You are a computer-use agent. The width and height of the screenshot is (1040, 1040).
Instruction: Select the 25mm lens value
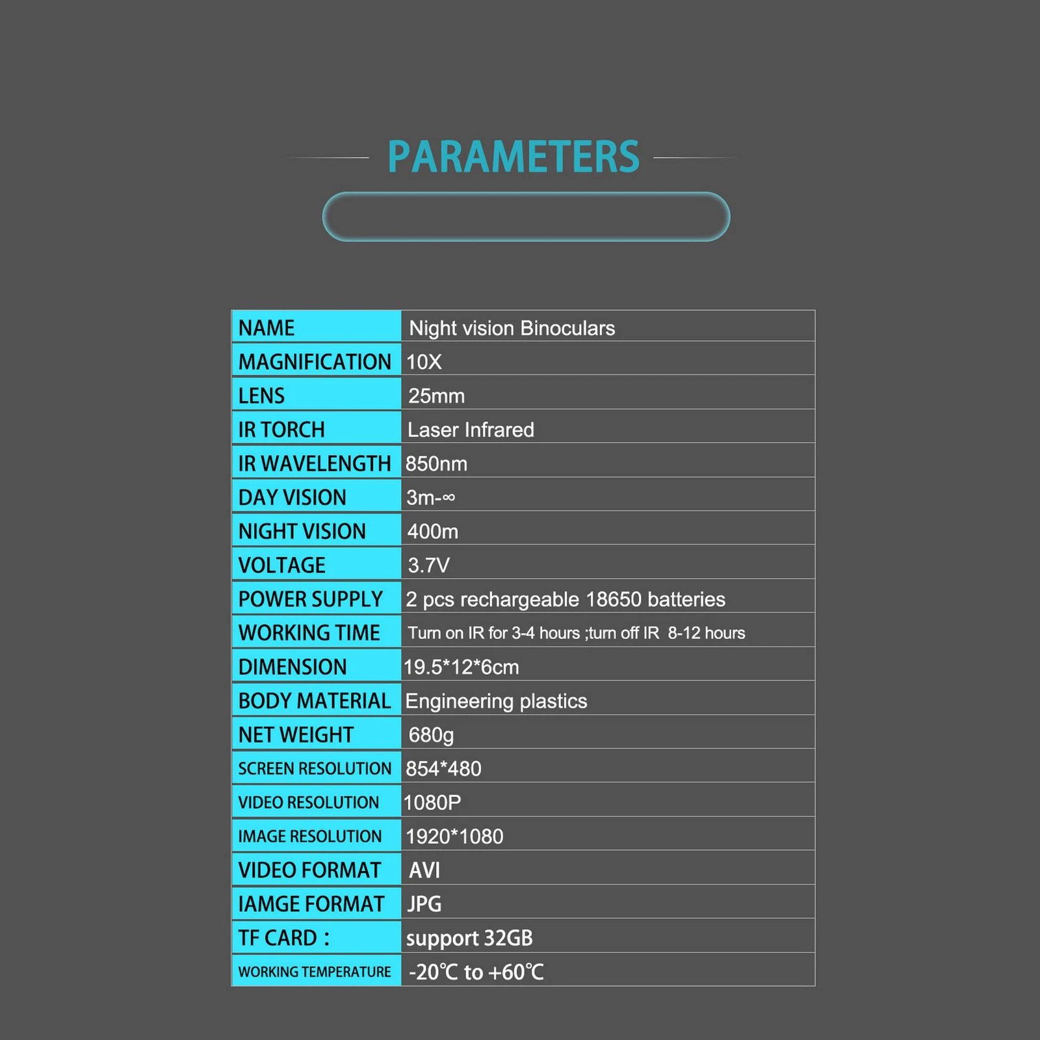436,396
